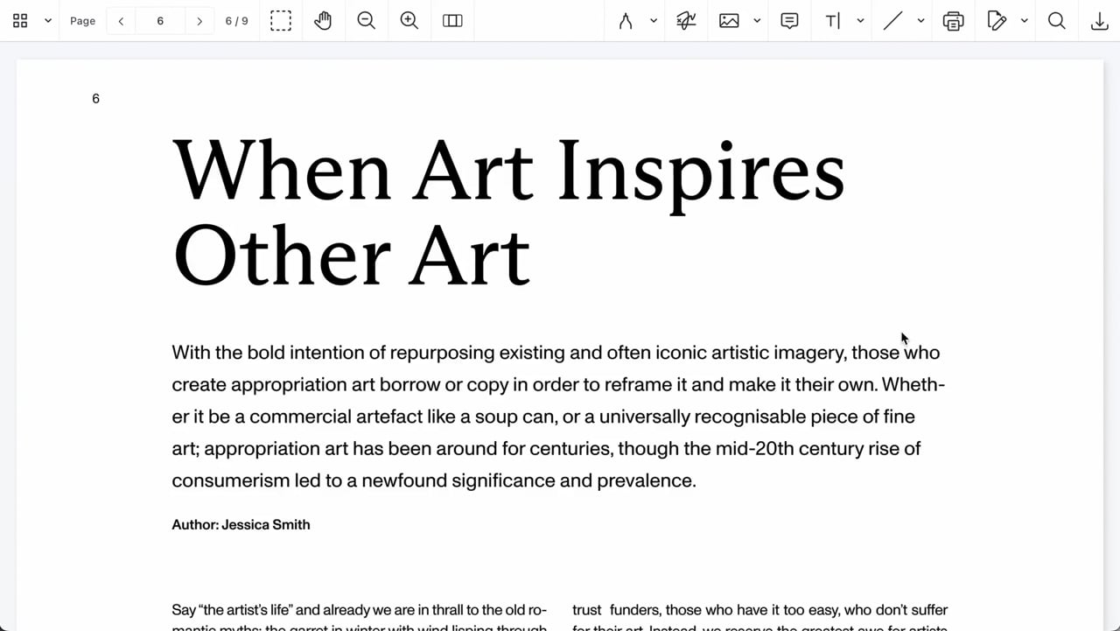Select the ink pen annotation tool

click(x=626, y=21)
